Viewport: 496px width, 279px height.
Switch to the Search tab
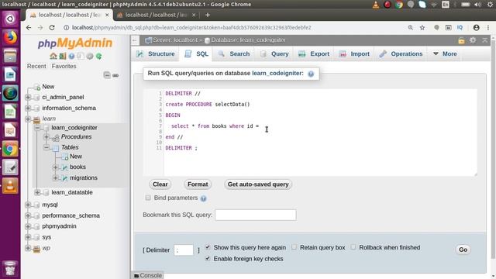pyautogui.click(x=234, y=53)
